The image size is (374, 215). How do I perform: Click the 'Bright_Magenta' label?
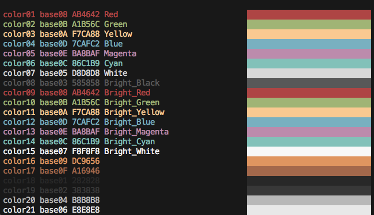pyautogui.click(x=136, y=132)
